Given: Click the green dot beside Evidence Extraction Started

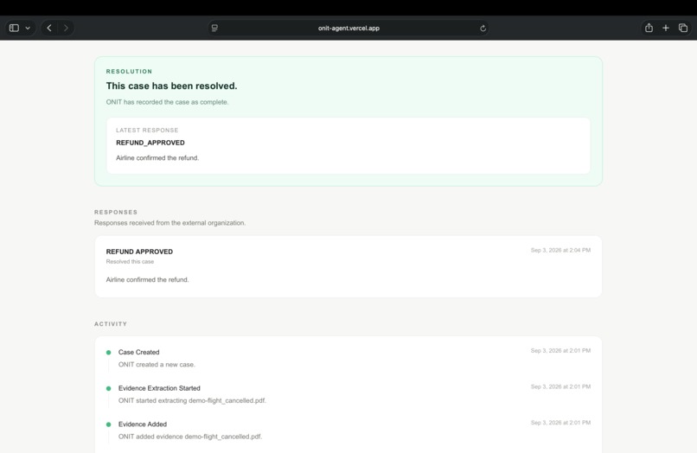Looking at the screenshot, I should (x=108, y=388).
